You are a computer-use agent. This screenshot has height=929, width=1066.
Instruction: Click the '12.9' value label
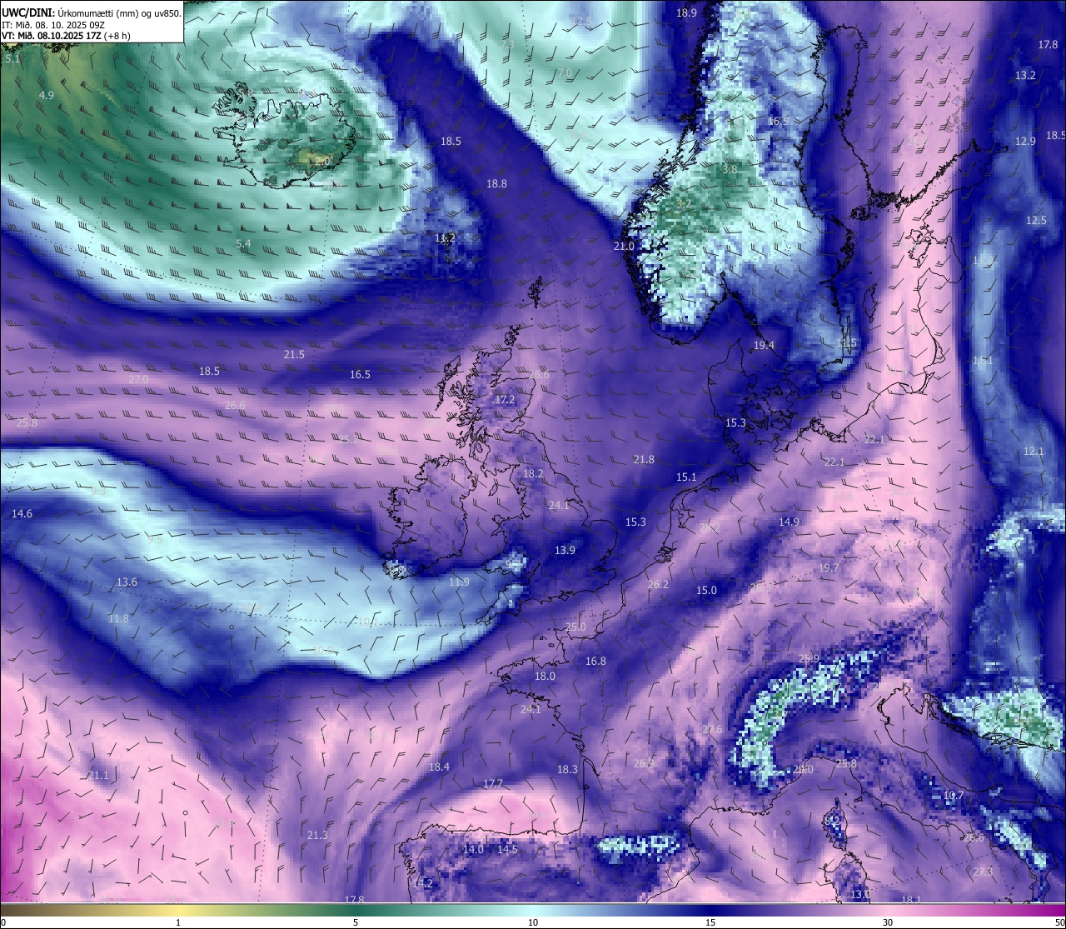1025,142
